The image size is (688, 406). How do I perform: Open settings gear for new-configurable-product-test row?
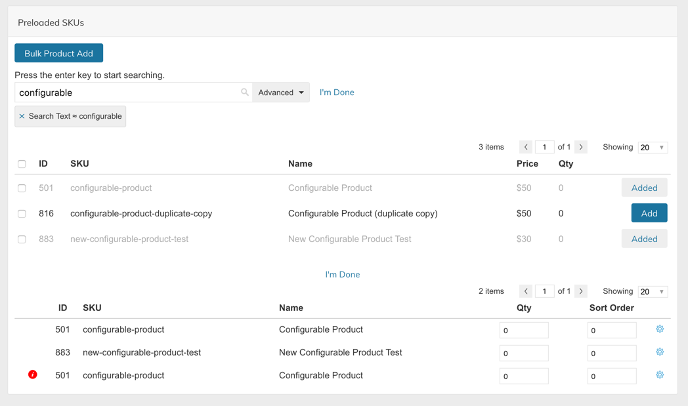[660, 352]
